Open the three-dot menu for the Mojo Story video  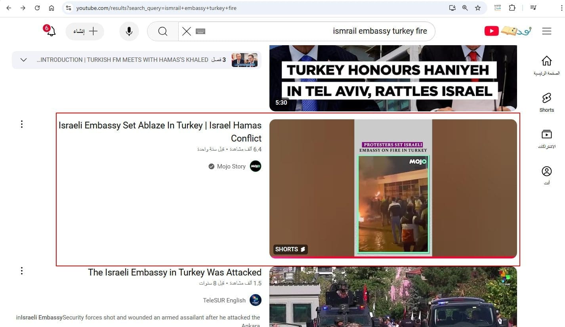(22, 124)
